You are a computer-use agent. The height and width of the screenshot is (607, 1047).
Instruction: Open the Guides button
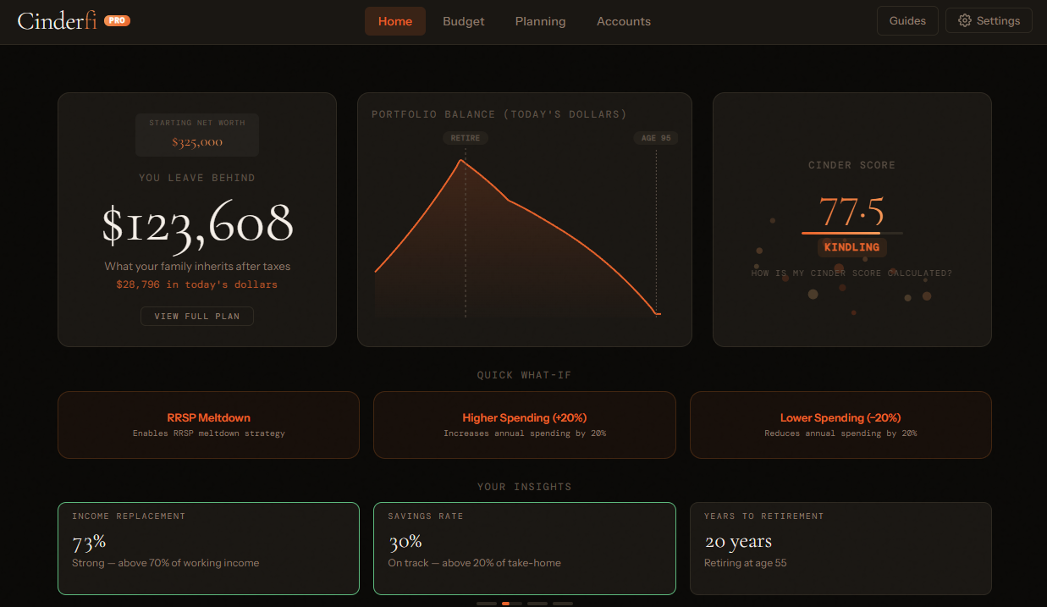point(907,20)
